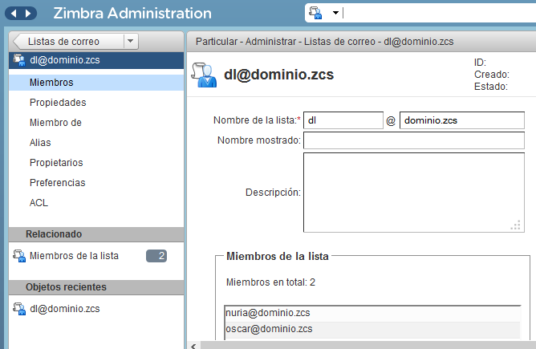The width and height of the screenshot is (536, 349).
Task: Go forward with the right history arrow
Action: [28, 14]
